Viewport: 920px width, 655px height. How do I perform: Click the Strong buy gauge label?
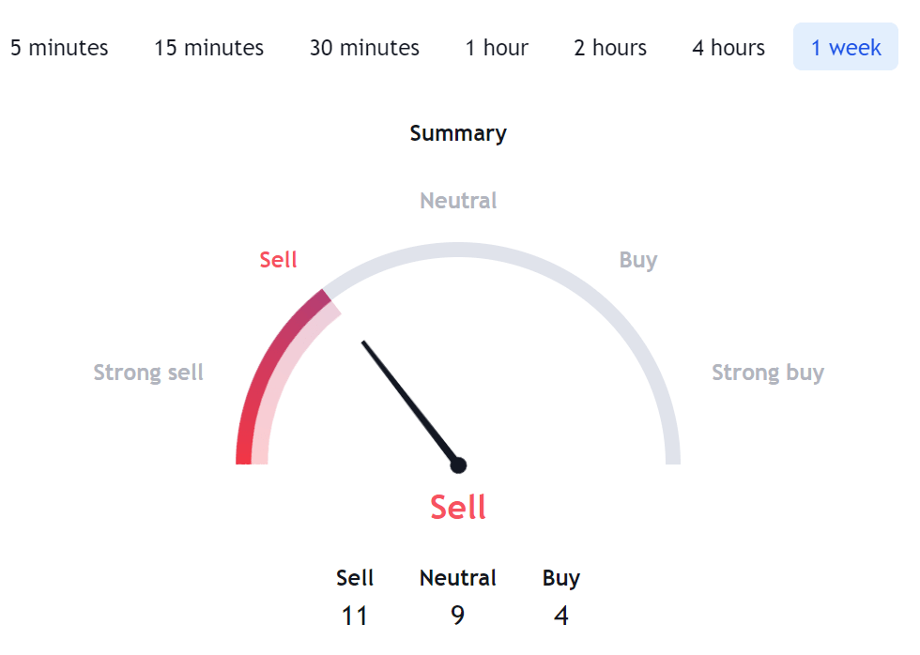(768, 373)
